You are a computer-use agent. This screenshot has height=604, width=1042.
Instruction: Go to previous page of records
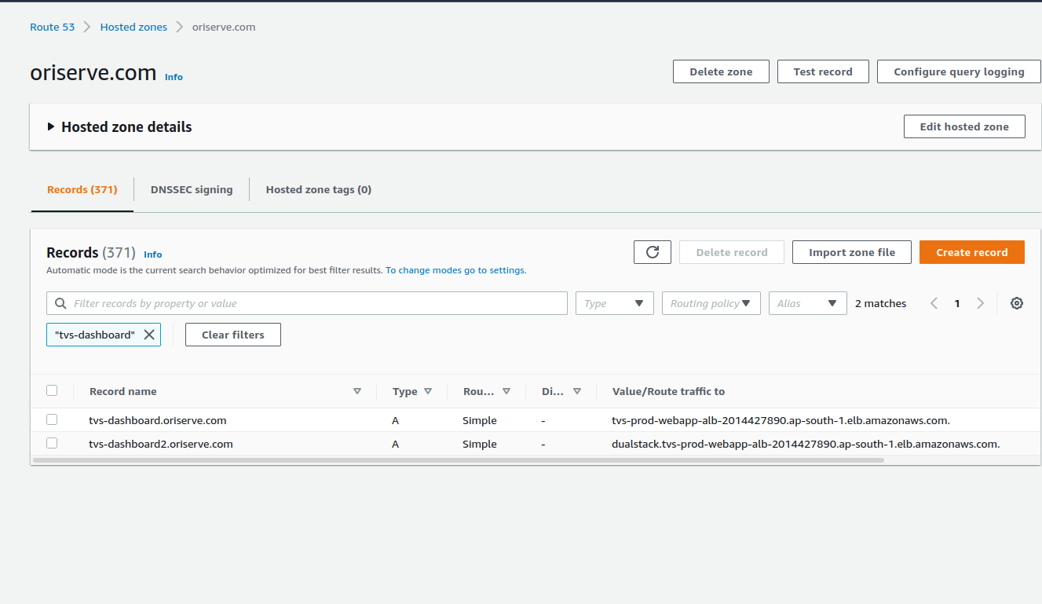pos(934,303)
